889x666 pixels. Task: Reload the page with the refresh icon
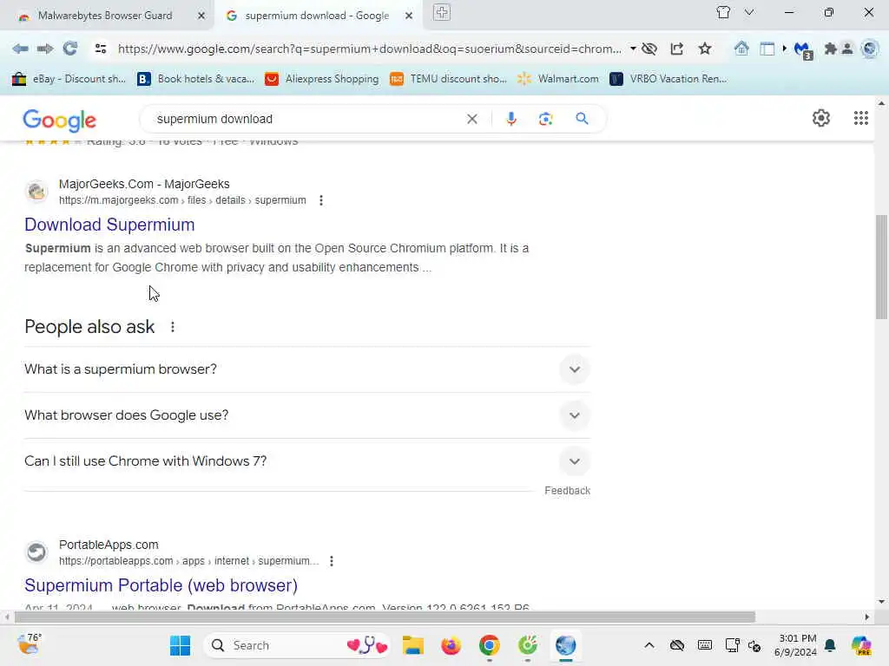pyautogui.click(x=70, y=49)
